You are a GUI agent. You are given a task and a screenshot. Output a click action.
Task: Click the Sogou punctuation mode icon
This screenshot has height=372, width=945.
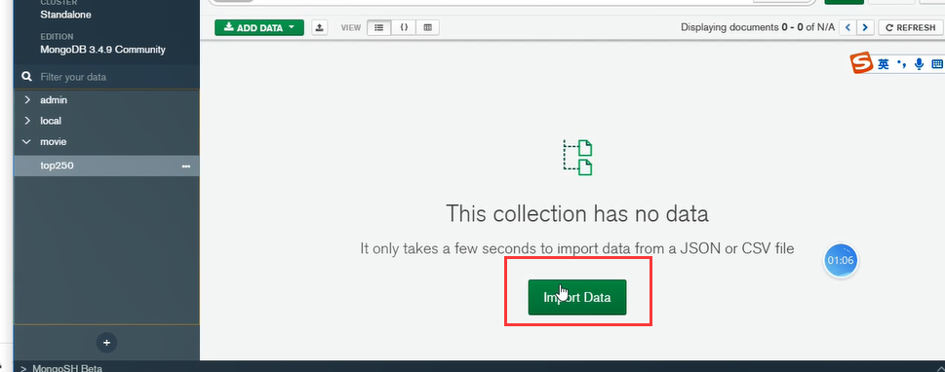[x=902, y=64]
